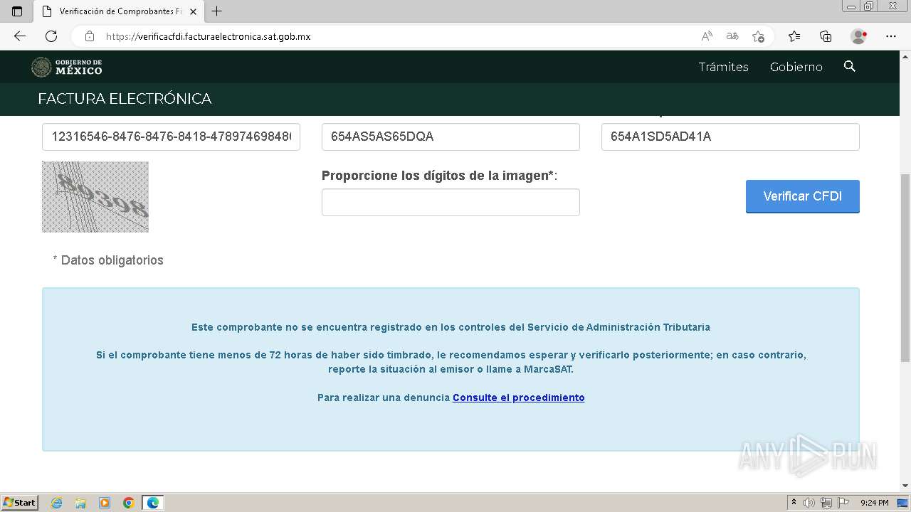The height and width of the screenshot is (512, 911).
Task: Launch Internet Explorer from the taskbar
Action: tap(57, 503)
